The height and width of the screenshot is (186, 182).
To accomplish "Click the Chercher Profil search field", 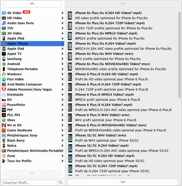I will point(29,183).
